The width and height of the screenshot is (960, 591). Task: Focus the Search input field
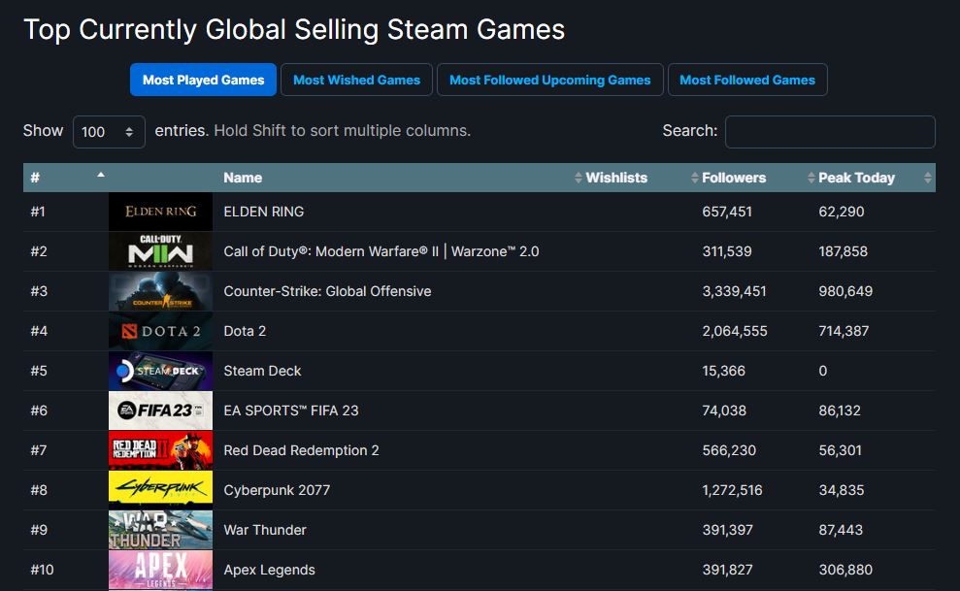tap(830, 132)
